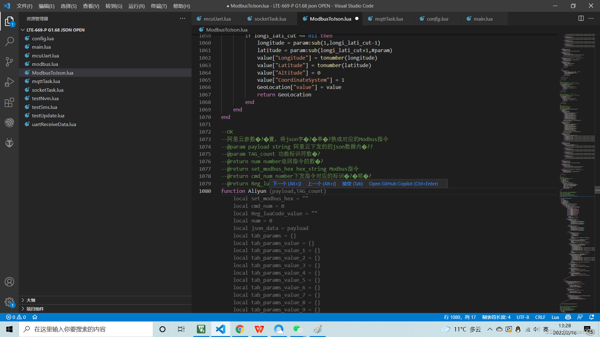Viewport: 600px width, 337px height.
Task: Open Manage via the settings gear
Action: [x=9, y=302]
